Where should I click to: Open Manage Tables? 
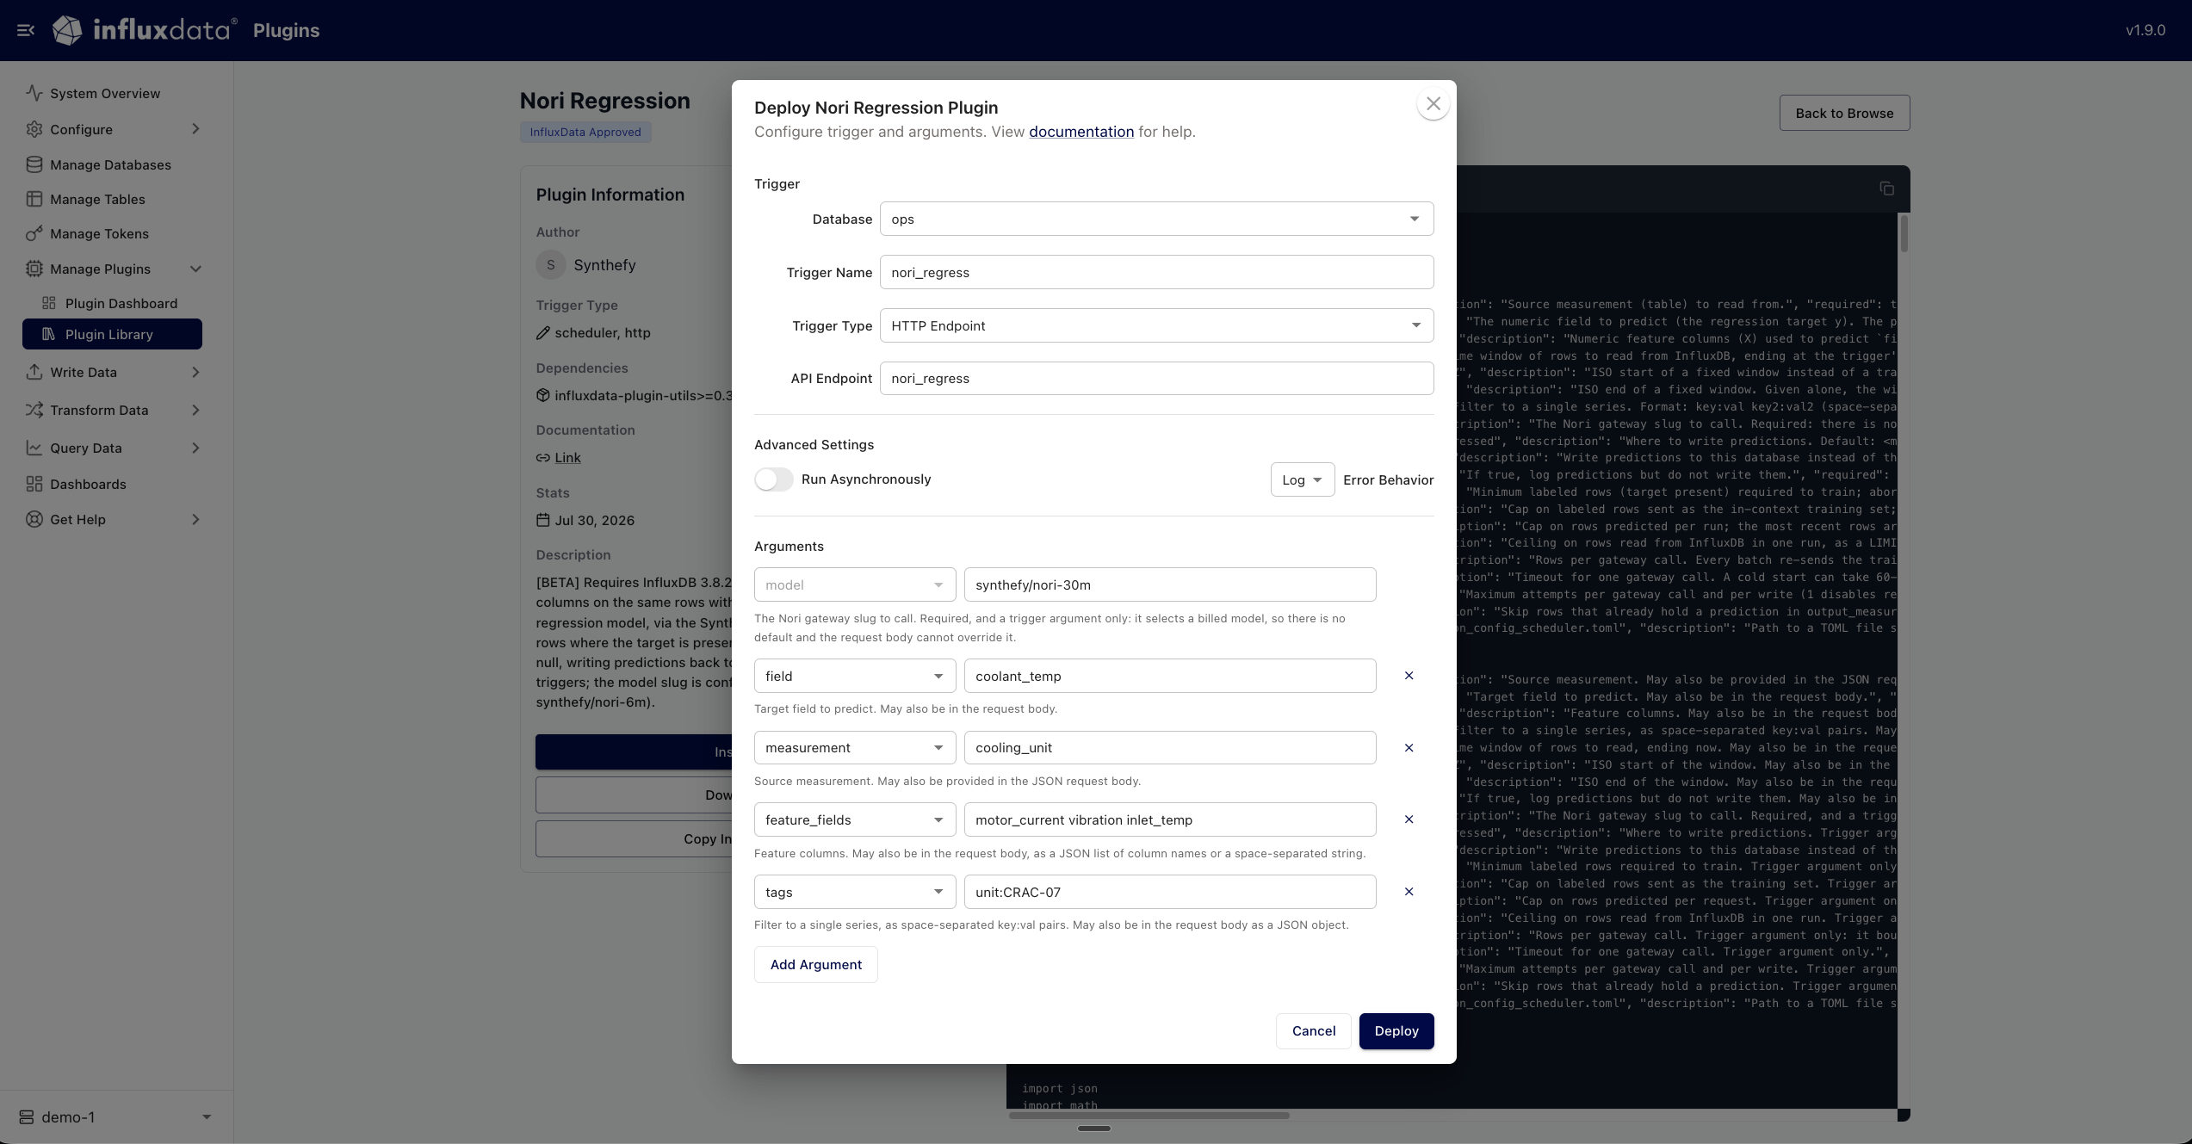[97, 199]
